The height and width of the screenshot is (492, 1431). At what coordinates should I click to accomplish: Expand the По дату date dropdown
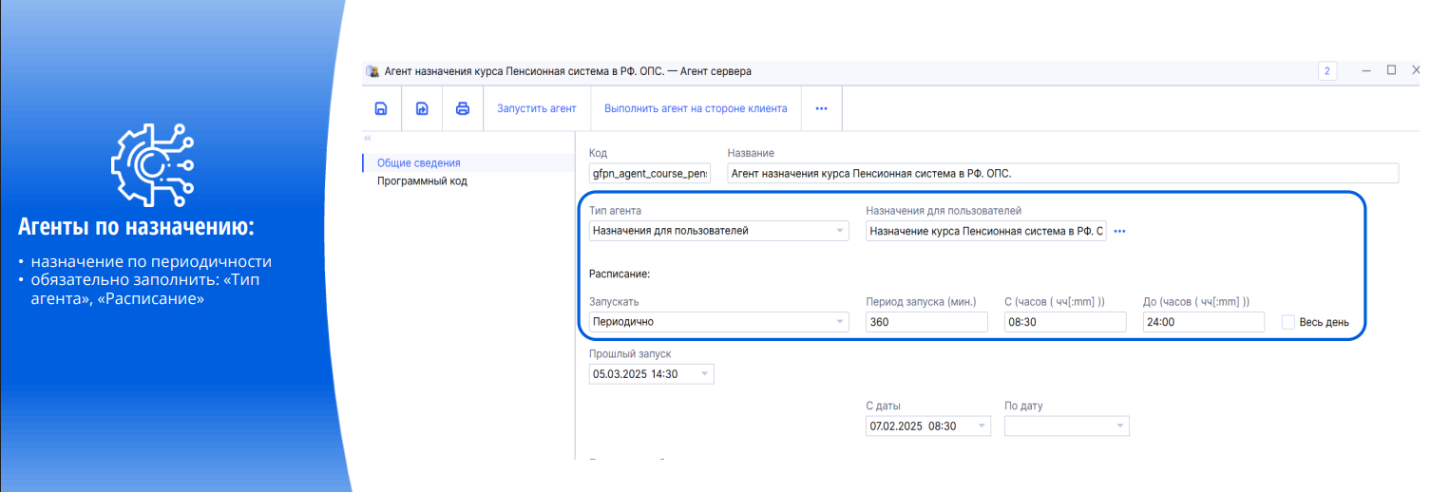pos(1120,426)
